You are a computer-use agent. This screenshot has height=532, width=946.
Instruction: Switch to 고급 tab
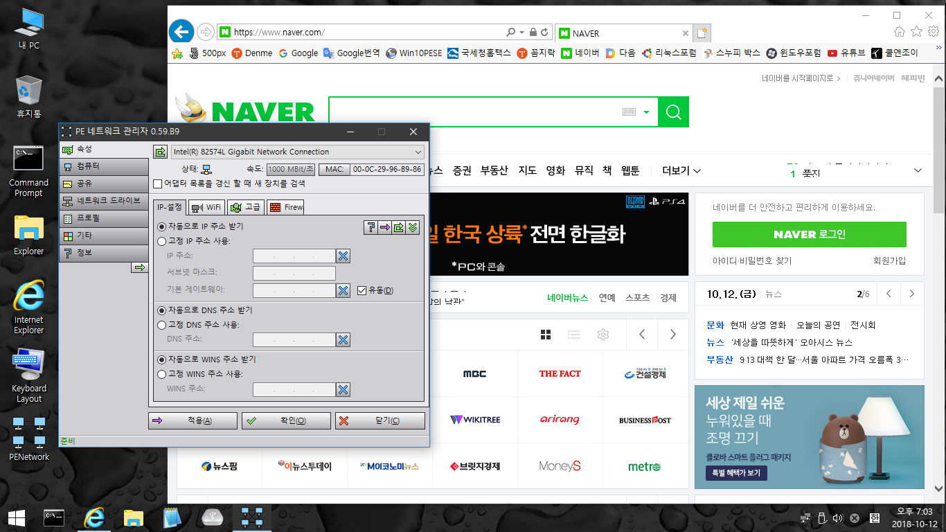[246, 206]
